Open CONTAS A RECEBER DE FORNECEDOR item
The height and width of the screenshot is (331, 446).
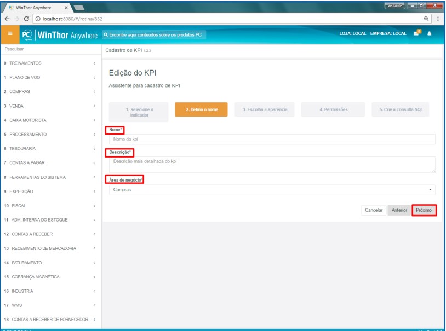(x=50, y=320)
